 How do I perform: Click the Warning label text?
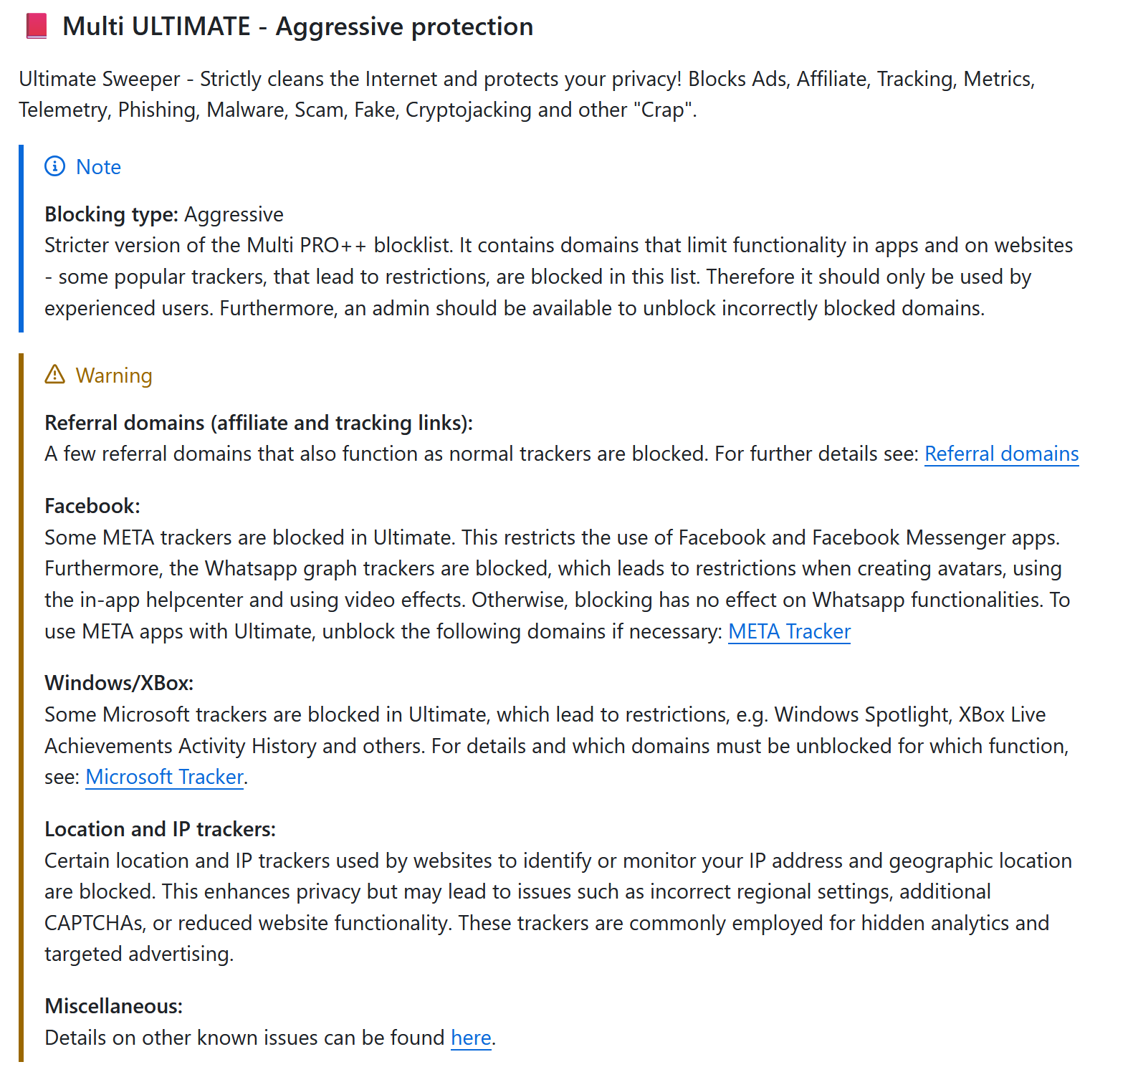pos(114,375)
